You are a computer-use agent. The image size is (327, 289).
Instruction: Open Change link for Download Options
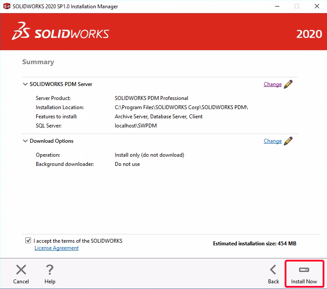tap(272, 141)
